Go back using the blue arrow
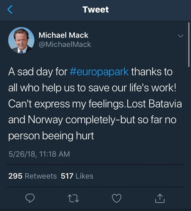 (x=10, y=10)
